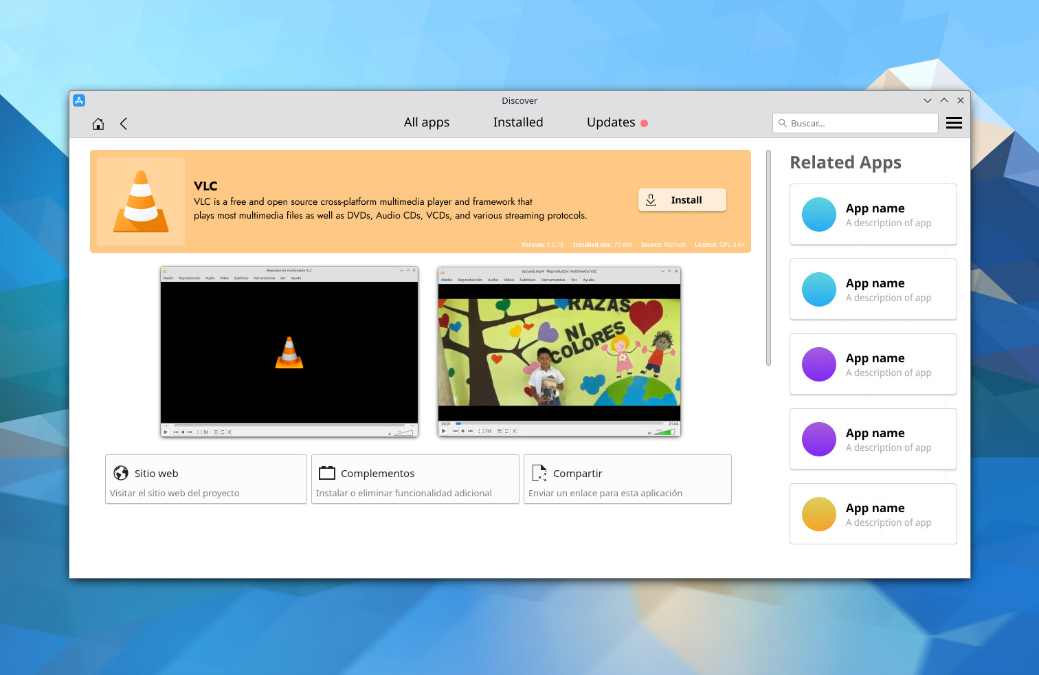The image size is (1039, 675).
Task: Visit the project website via Sitio web
Action: pyautogui.click(x=206, y=479)
